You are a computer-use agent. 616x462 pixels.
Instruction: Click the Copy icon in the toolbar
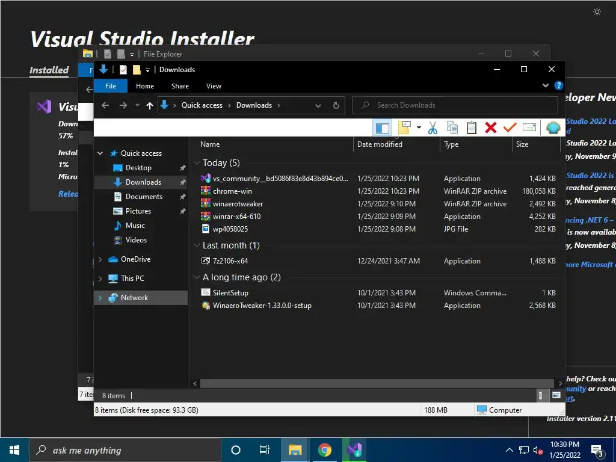tap(452, 128)
